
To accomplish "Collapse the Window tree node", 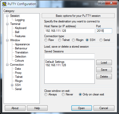I will (x=7, y=40).
